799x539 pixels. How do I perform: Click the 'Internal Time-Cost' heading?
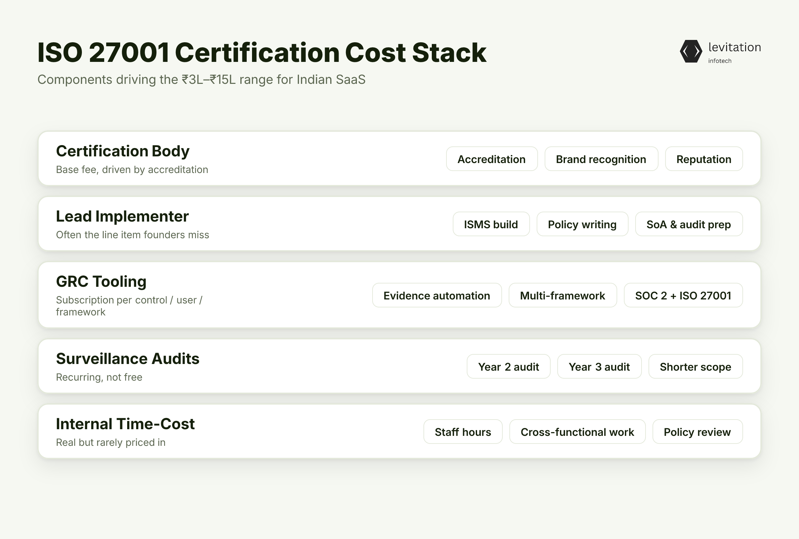(x=125, y=424)
